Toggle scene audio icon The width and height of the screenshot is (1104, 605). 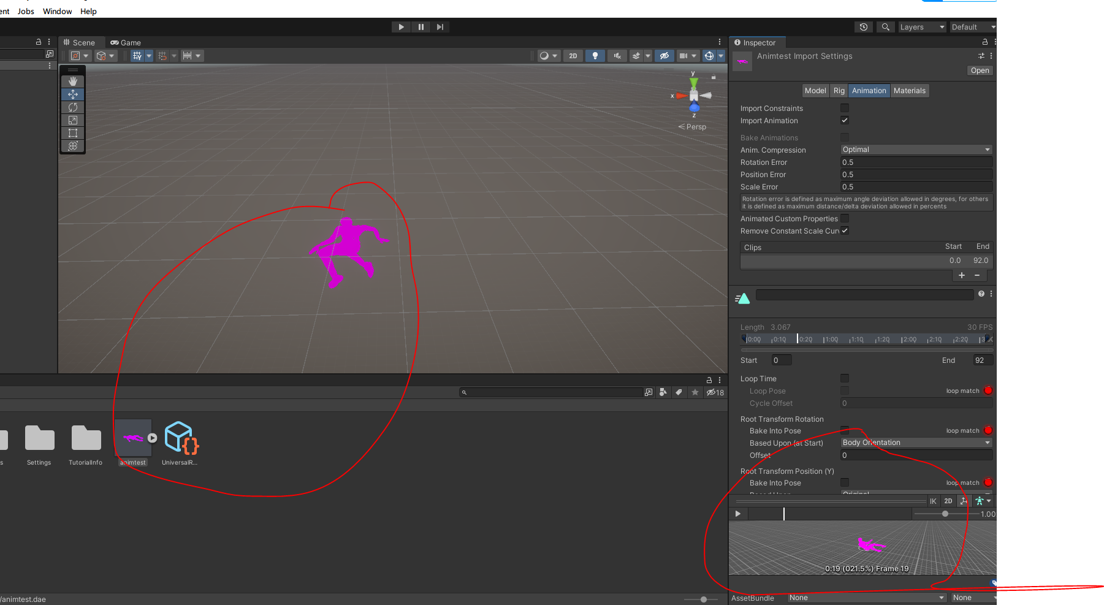[x=617, y=56]
